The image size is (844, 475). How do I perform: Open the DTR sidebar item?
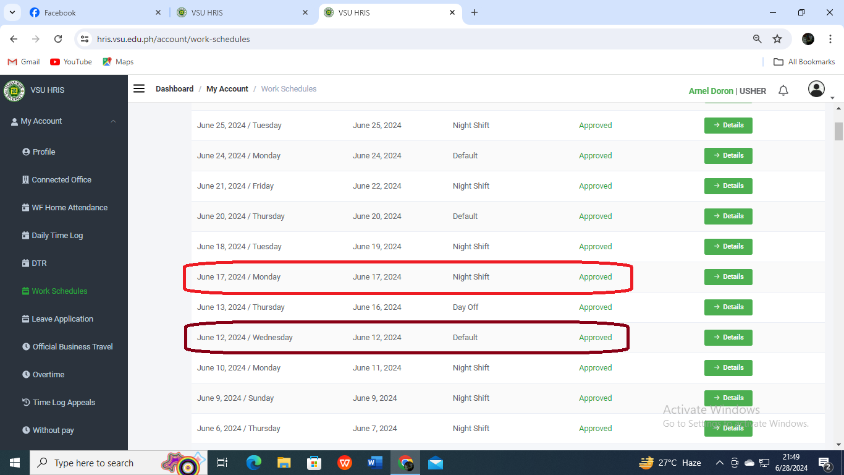coord(39,263)
